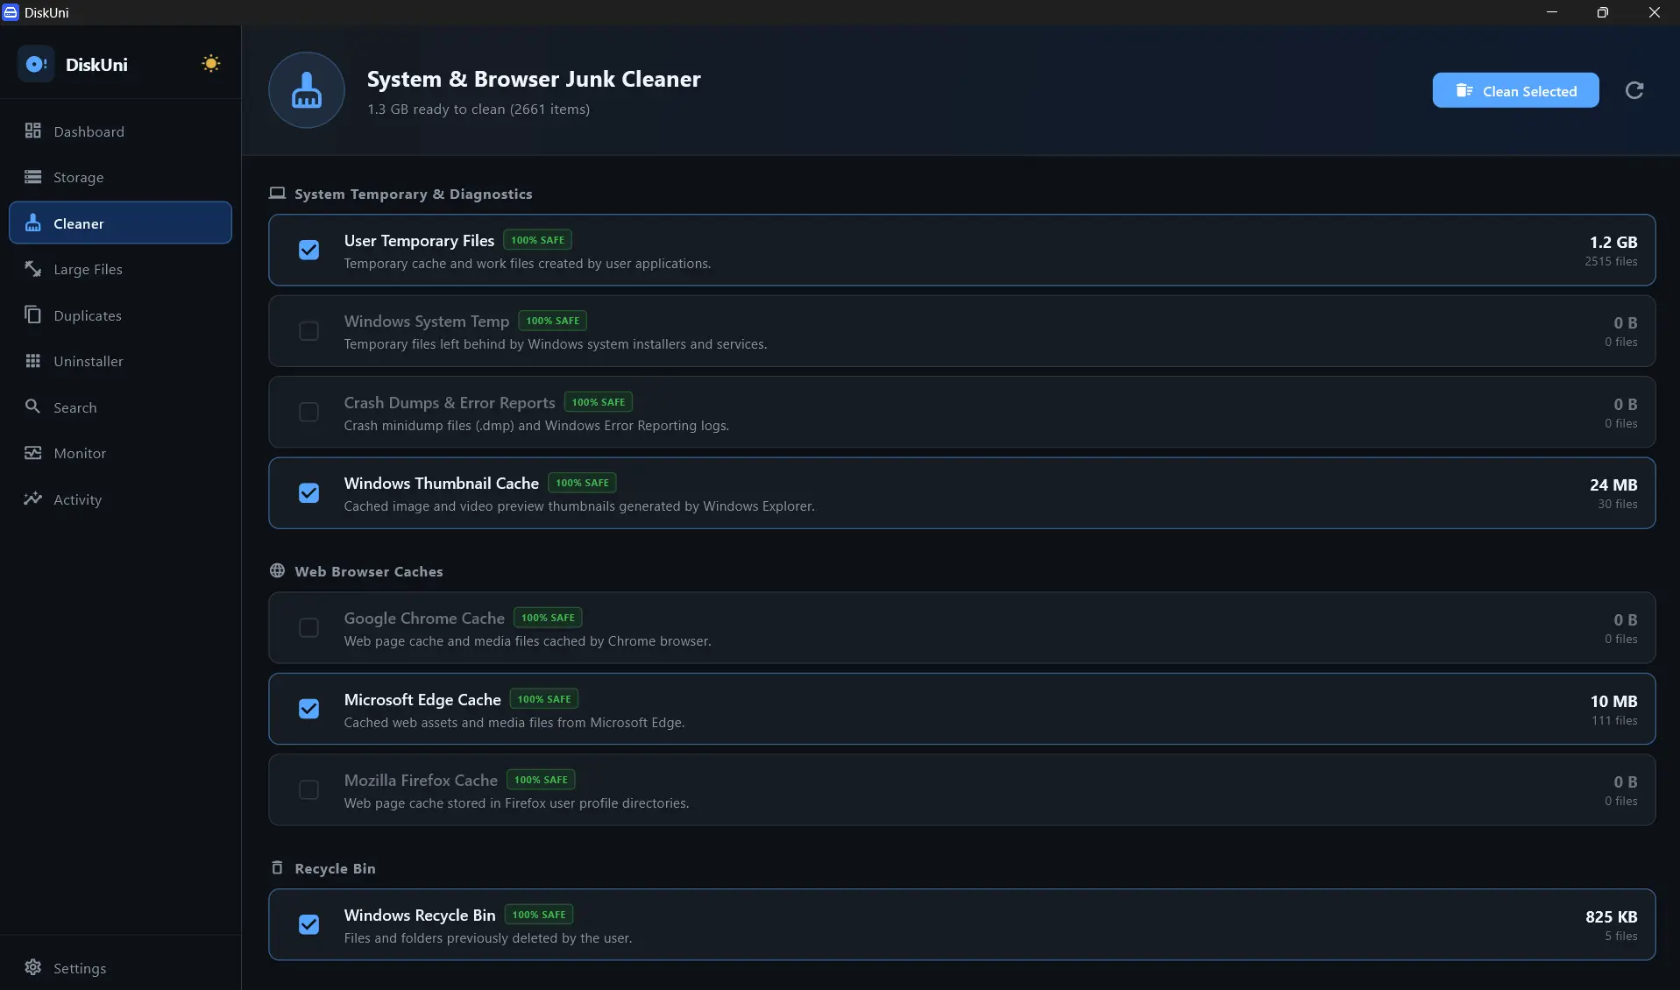1680x990 pixels.
Task: Click the Activity graph icon
Action: [x=33, y=499]
